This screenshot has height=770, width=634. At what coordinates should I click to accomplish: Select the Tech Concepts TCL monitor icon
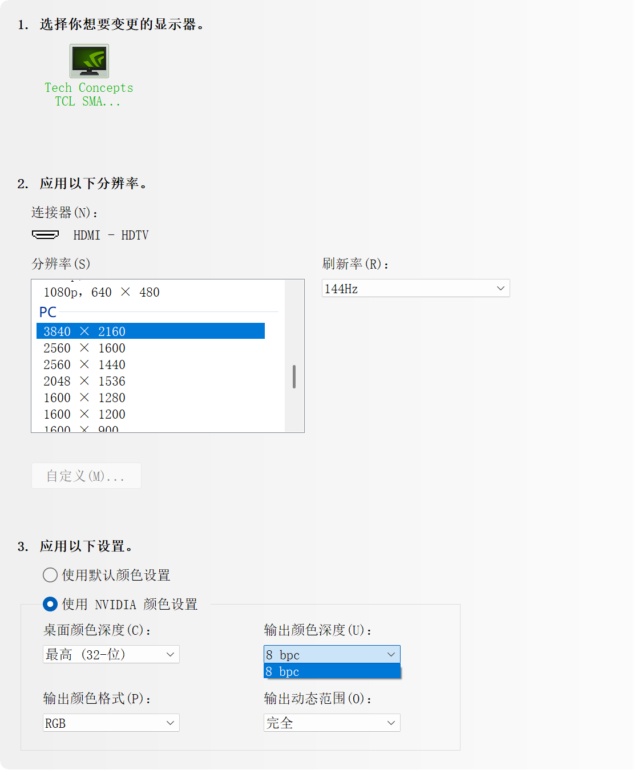[x=88, y=61]
